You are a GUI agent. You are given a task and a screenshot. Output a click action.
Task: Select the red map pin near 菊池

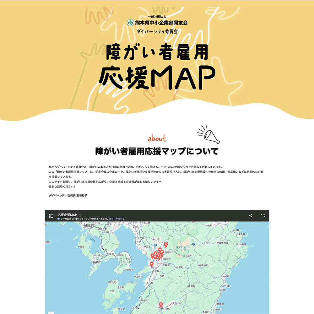166,245
